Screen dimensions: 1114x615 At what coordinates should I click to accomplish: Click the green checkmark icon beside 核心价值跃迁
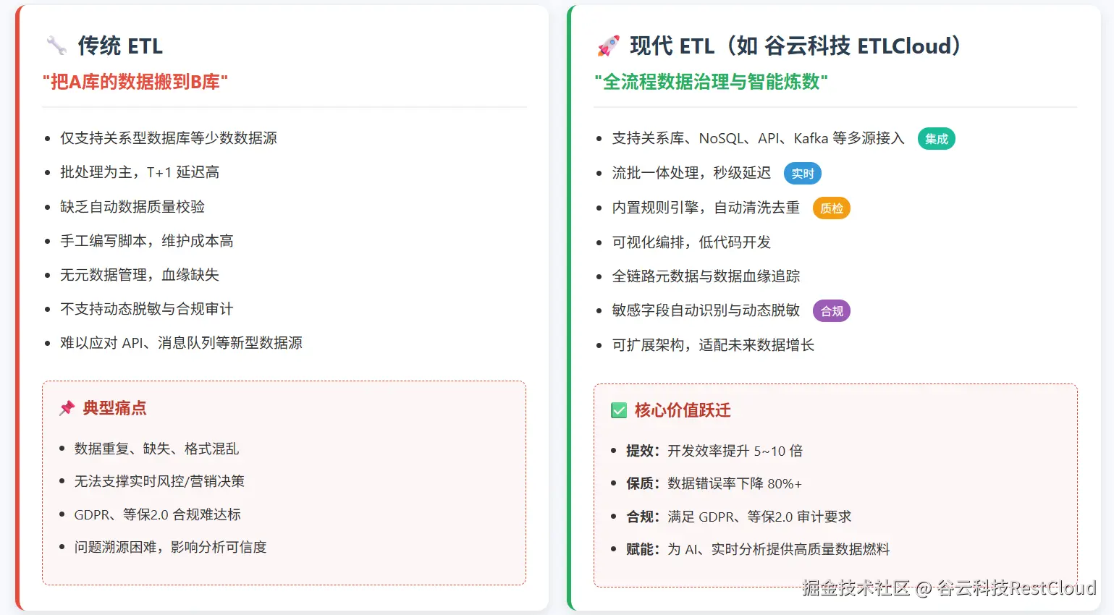tap(619, 410)
